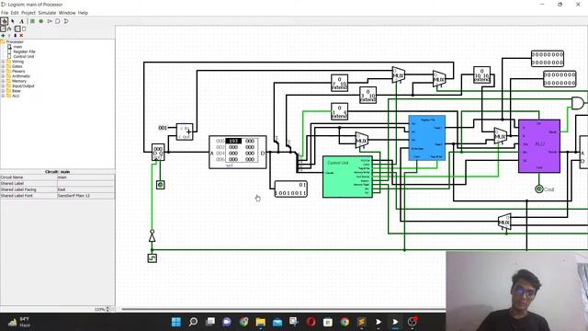This screenshot has width=588, height=331.
Task: Open the weather widget on the taskbar
Action: (x=19, y=322)
